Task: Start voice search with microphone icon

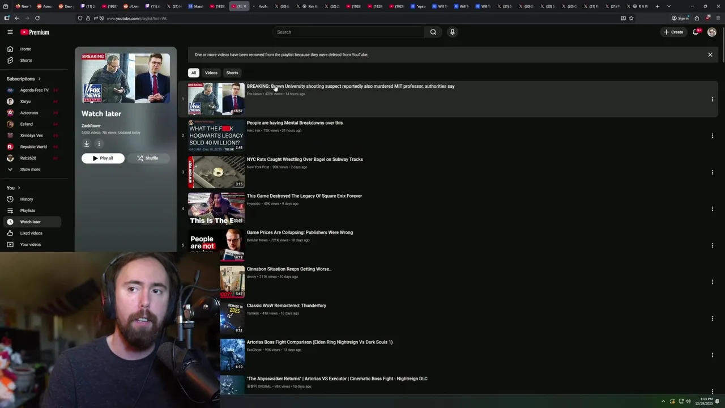Action: [452, 32]
